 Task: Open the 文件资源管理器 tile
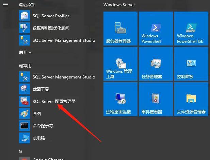(x=191, y=99)
